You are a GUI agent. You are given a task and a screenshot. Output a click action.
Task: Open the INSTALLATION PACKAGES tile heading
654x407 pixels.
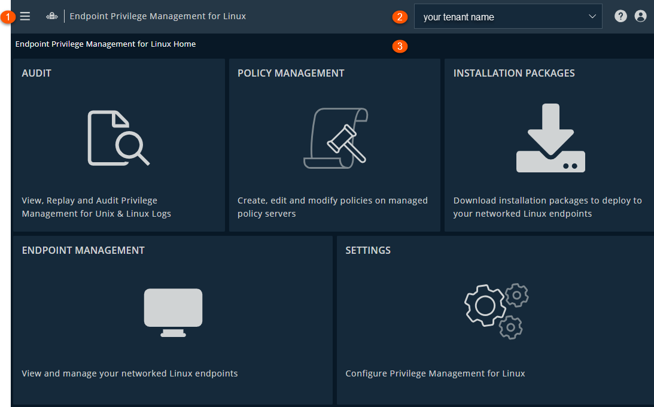point(514,74)
